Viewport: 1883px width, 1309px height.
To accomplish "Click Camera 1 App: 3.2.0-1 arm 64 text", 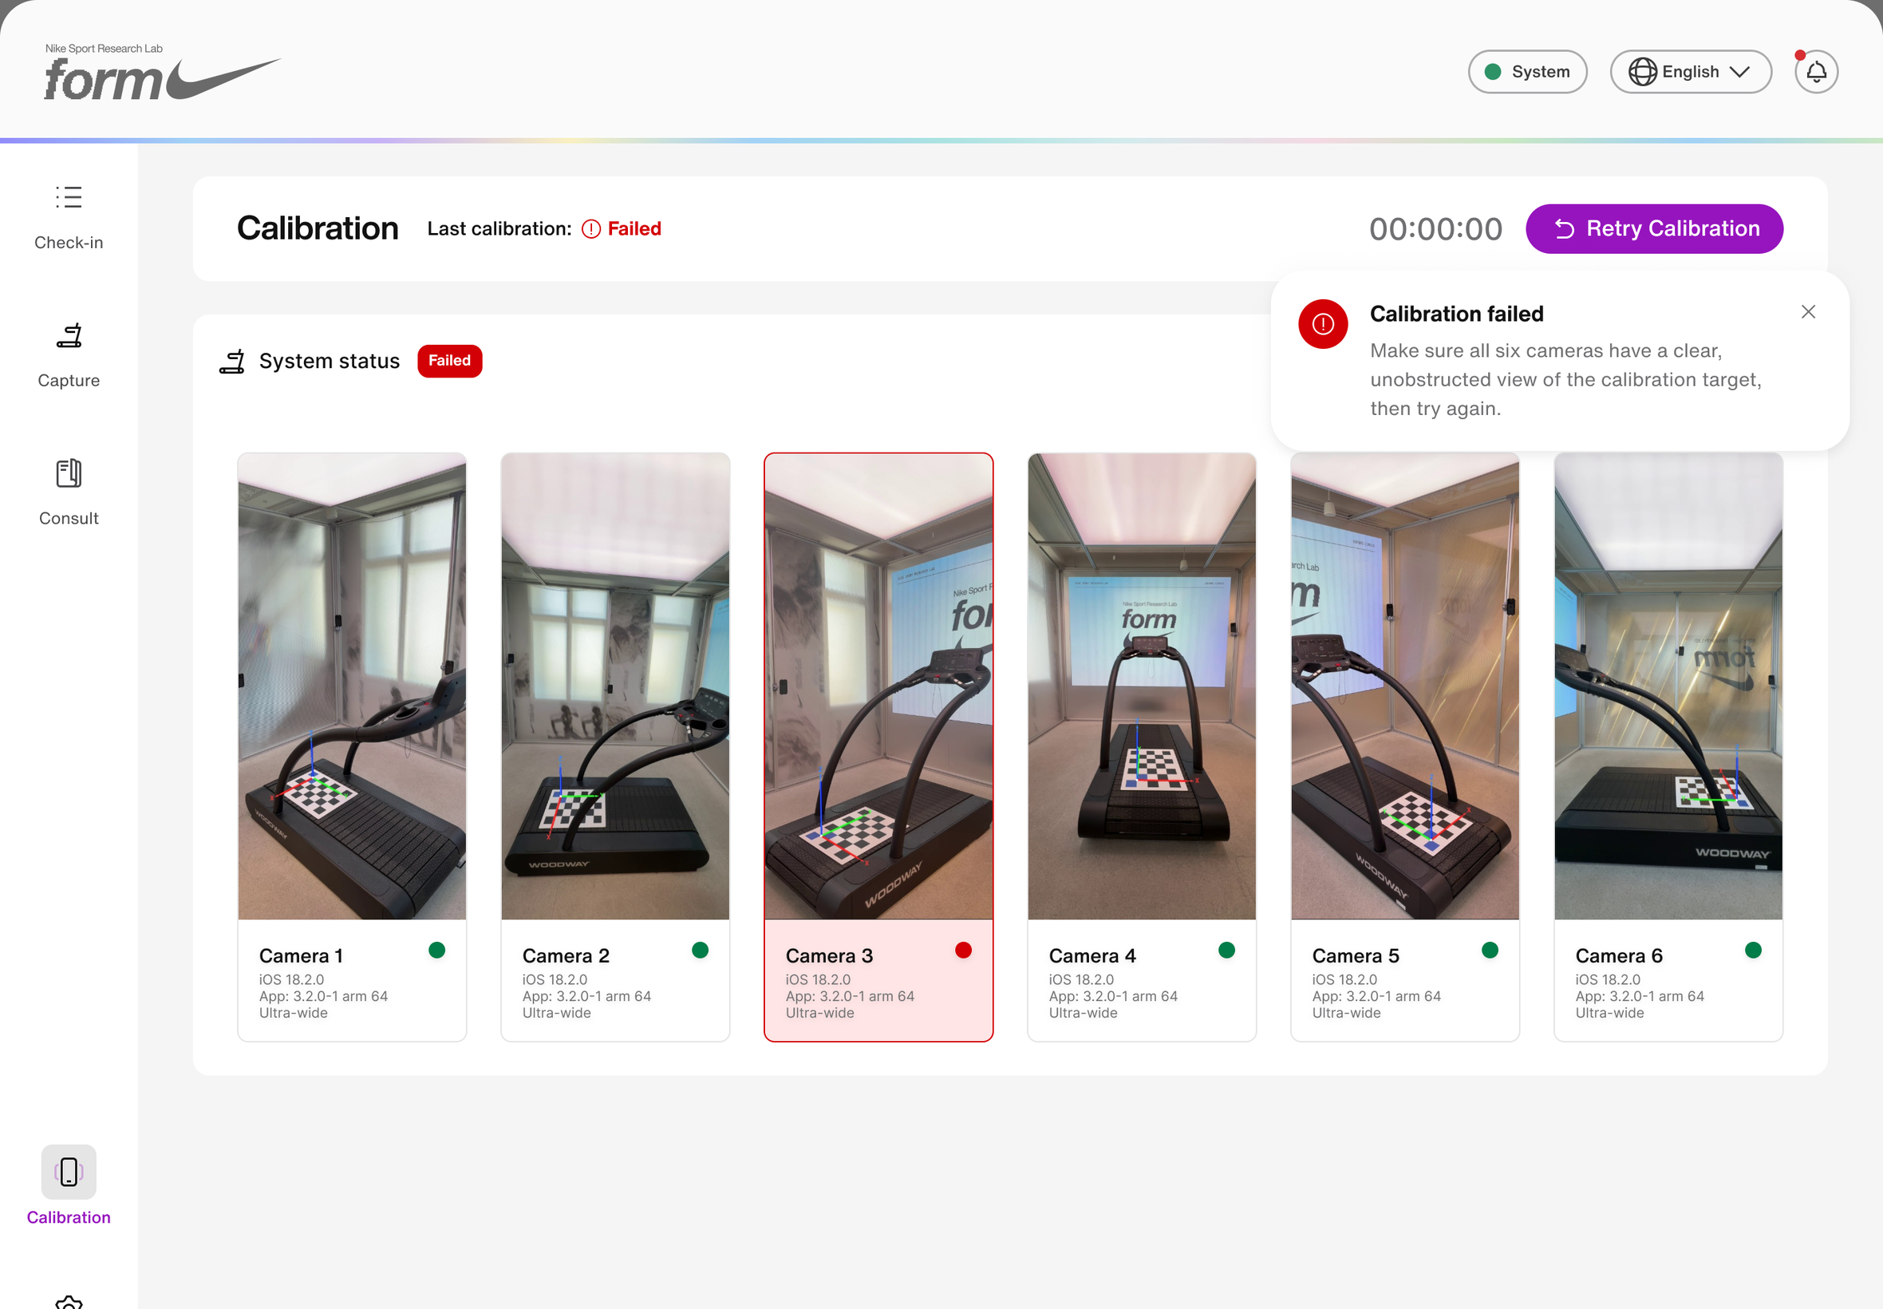I will pos(323,995).
